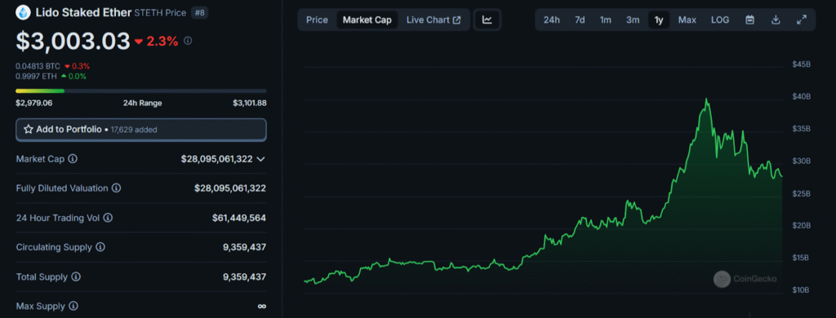Screen dimensions: 836x318
Task: Select the 7d time range
Action: (580, 20)
